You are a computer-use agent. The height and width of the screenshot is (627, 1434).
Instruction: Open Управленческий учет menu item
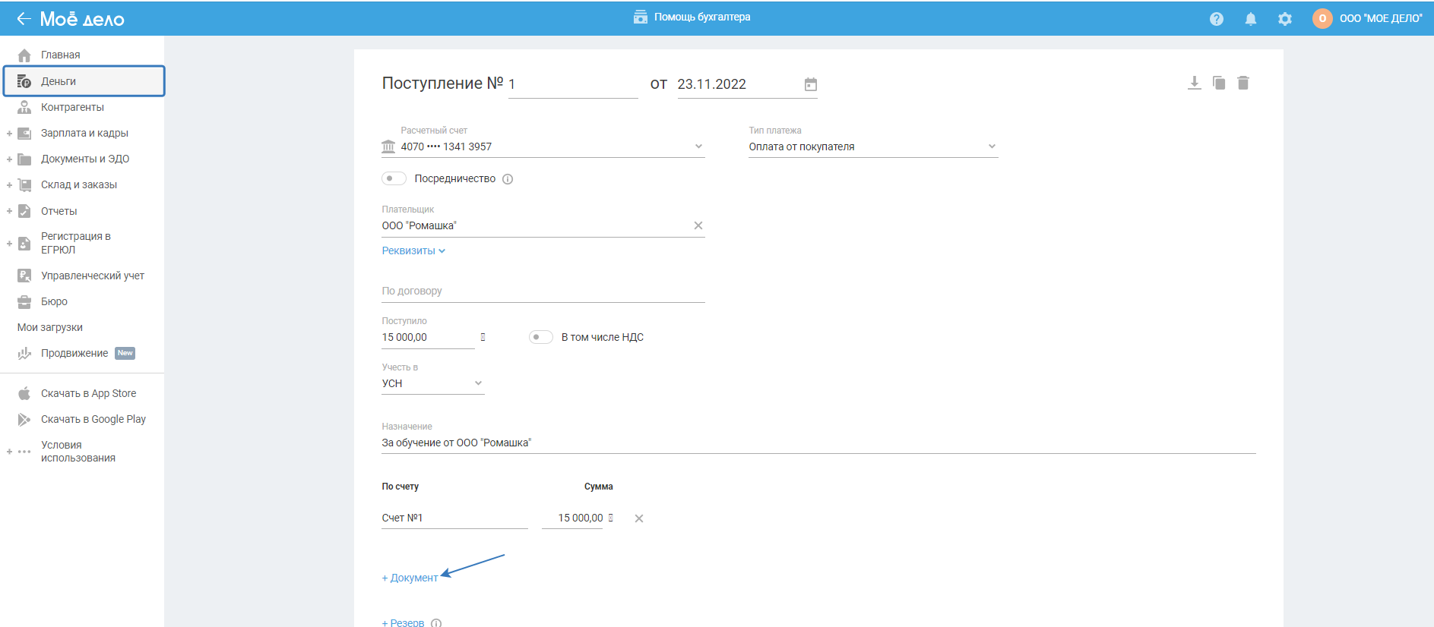[92, 276]
